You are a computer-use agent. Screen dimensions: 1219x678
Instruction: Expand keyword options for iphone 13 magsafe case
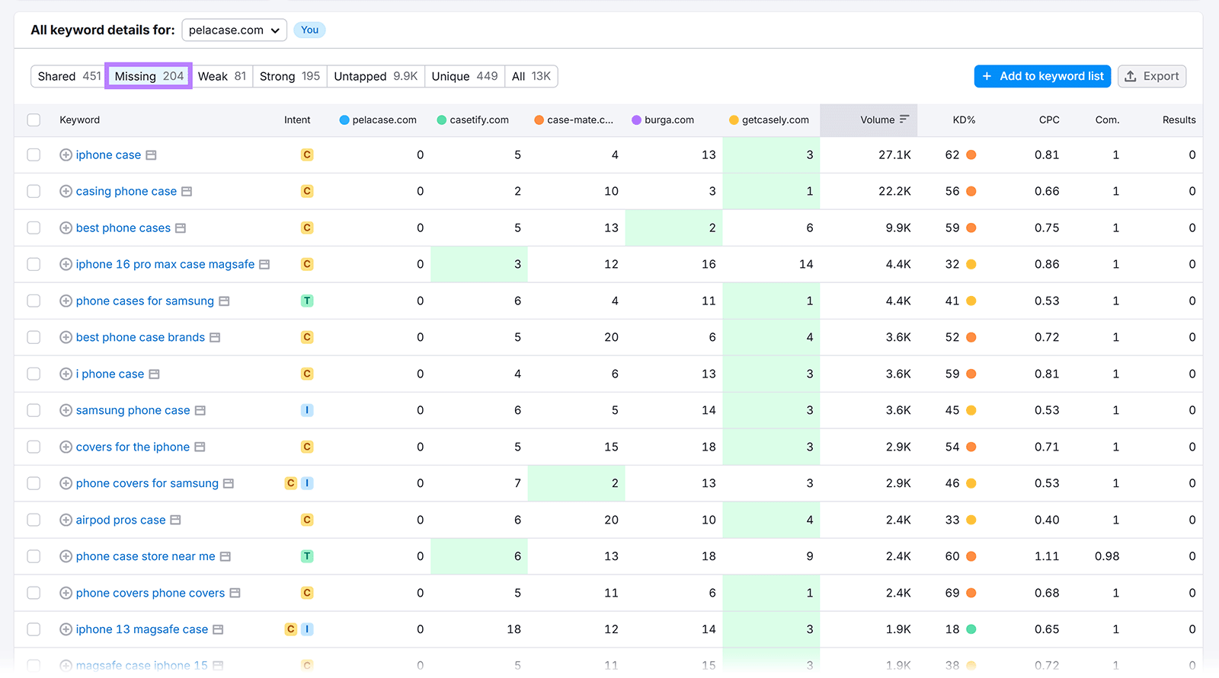(66, 630)
